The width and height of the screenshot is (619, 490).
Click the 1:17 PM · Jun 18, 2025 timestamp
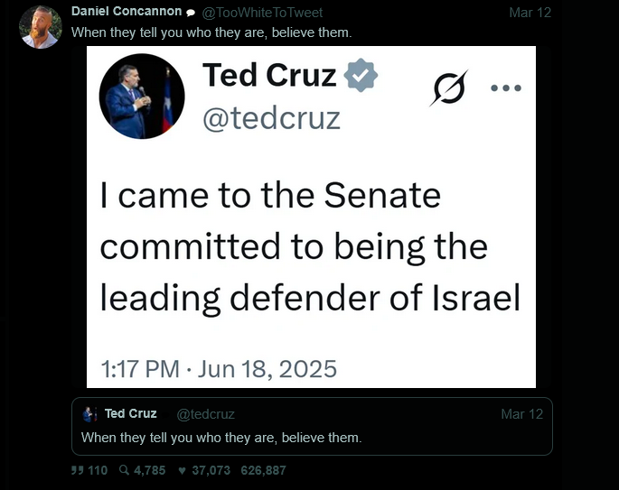(218, 368)
